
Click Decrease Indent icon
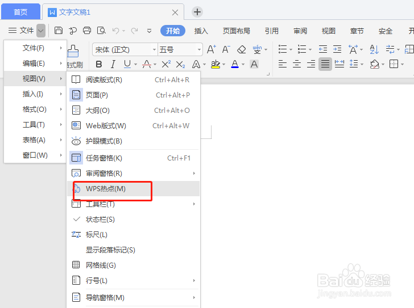pyautogui.click(x=323, y=49)
